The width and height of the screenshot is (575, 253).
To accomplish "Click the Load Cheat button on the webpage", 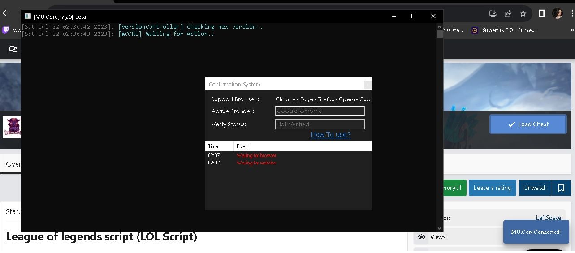I will (528, 124).
